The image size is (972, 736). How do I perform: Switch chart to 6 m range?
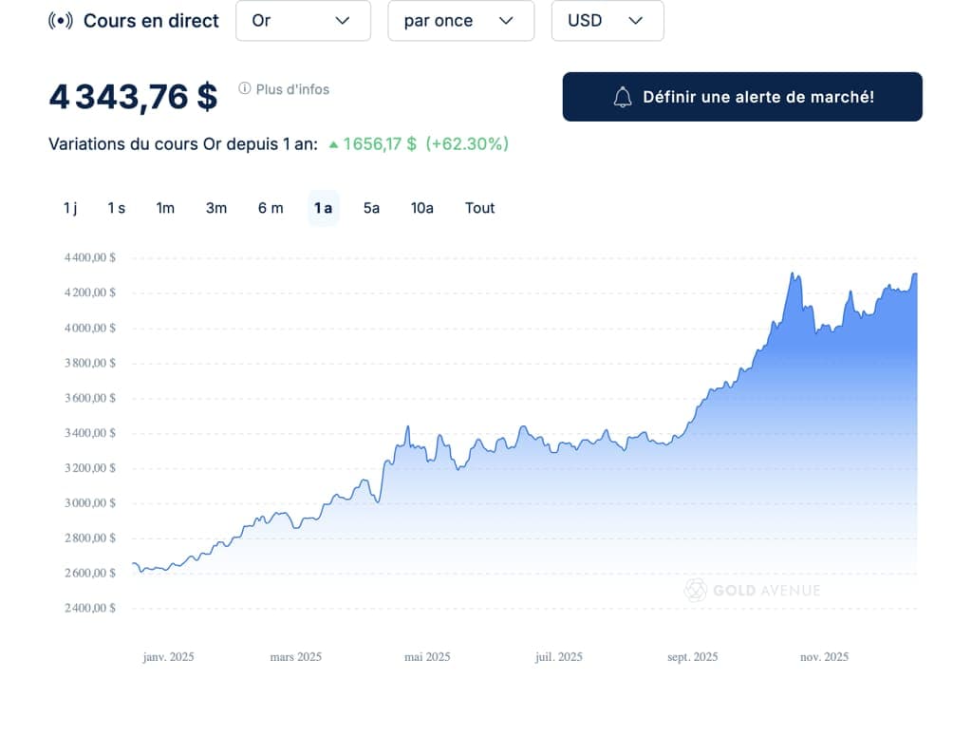point(271,208)
